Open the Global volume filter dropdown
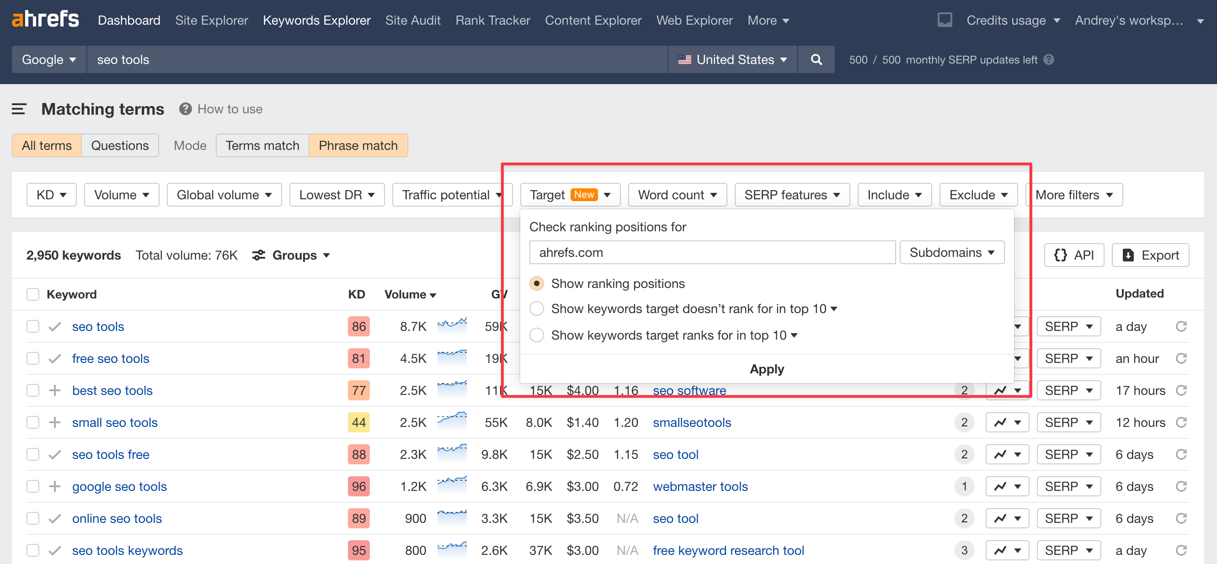 pyautogui.click(x=224, y=195)
